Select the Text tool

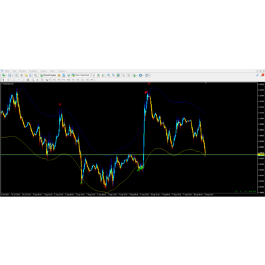click(37, 79)
